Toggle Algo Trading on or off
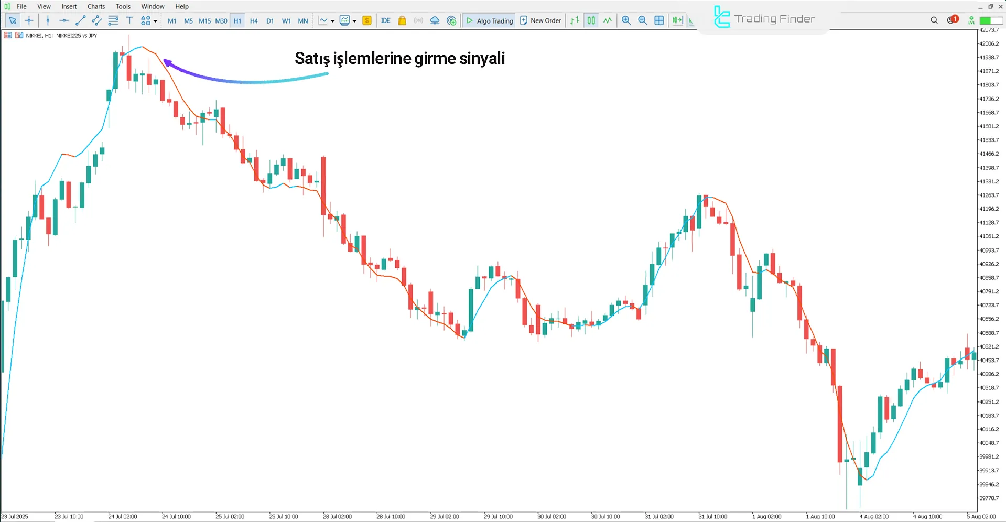 tap(489, 20)
